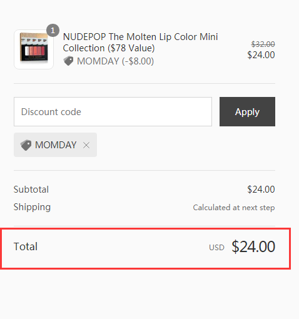Screen dimensions: 299x319
Task: Click the USD currency label
Action: click(216, 248)
